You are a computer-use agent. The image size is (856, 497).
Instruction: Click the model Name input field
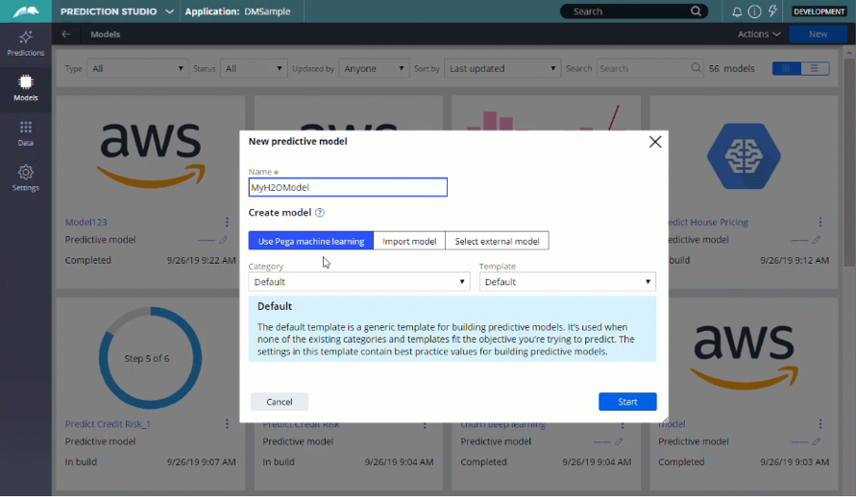click(x=348, y=188)
